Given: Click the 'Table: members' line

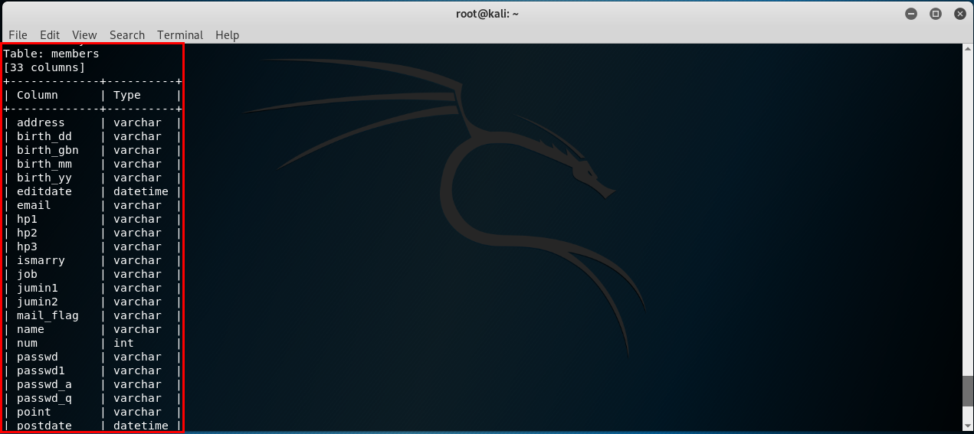Looking at the screenshot, I should pyautogui.click(x=51, y=54).
